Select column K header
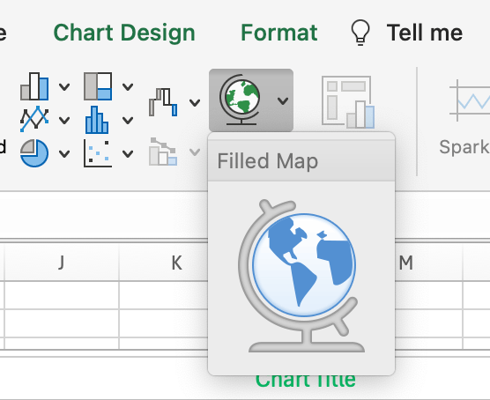490x400 pixels. click(177, 263)
